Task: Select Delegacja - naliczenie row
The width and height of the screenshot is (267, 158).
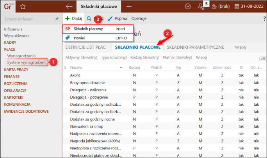Action: [x=164, y=90]
